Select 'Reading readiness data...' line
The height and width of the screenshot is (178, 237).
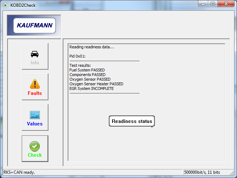point(91,47)
